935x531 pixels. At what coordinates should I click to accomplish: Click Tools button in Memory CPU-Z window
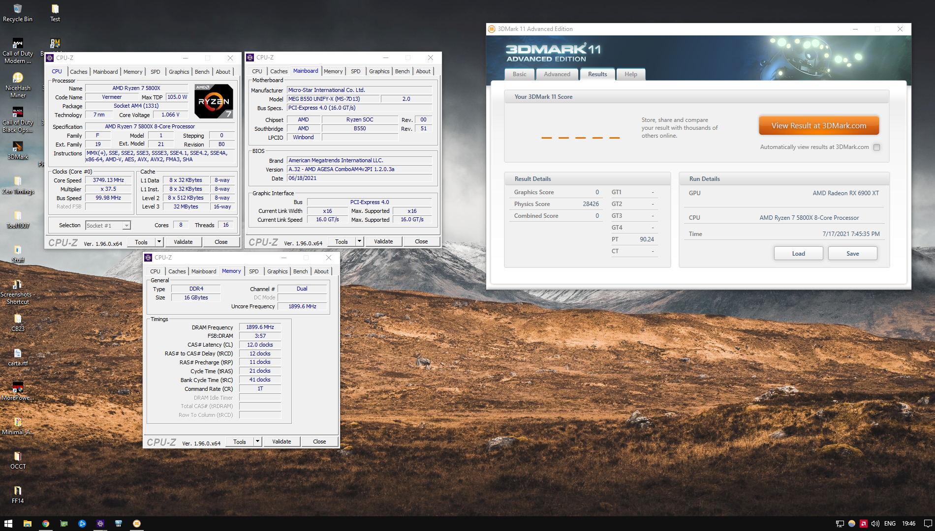(240, 442)
